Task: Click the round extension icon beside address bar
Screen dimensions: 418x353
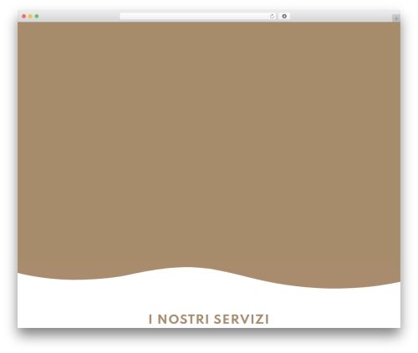Action: click(284, 17)
